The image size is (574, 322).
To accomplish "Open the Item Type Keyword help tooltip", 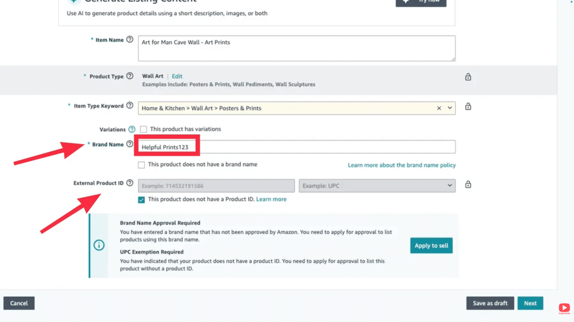I will pos(130,105).
